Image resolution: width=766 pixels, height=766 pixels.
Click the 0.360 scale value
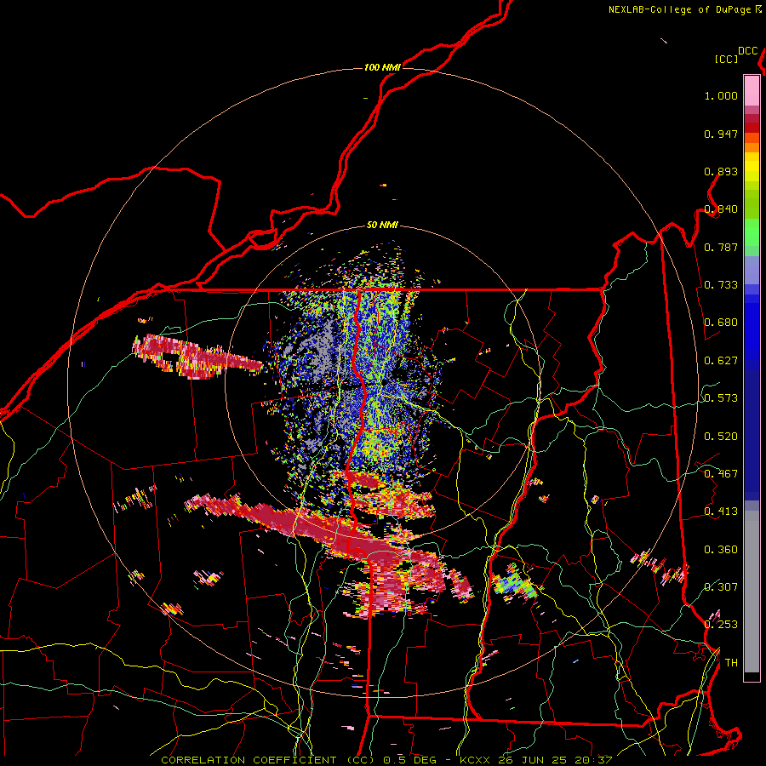[x=721, y=550]
